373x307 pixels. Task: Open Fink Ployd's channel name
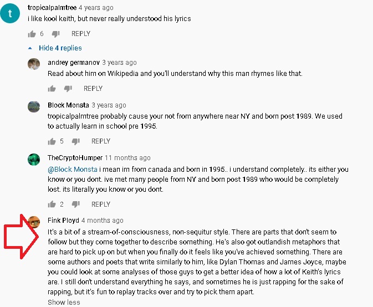63,221
